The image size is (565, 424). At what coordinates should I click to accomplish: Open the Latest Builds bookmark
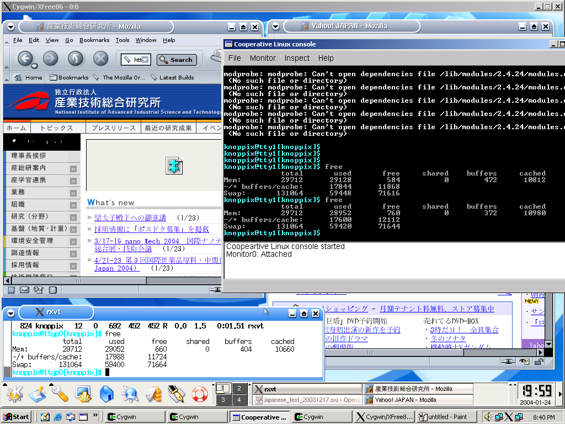[x=172, y=77]
